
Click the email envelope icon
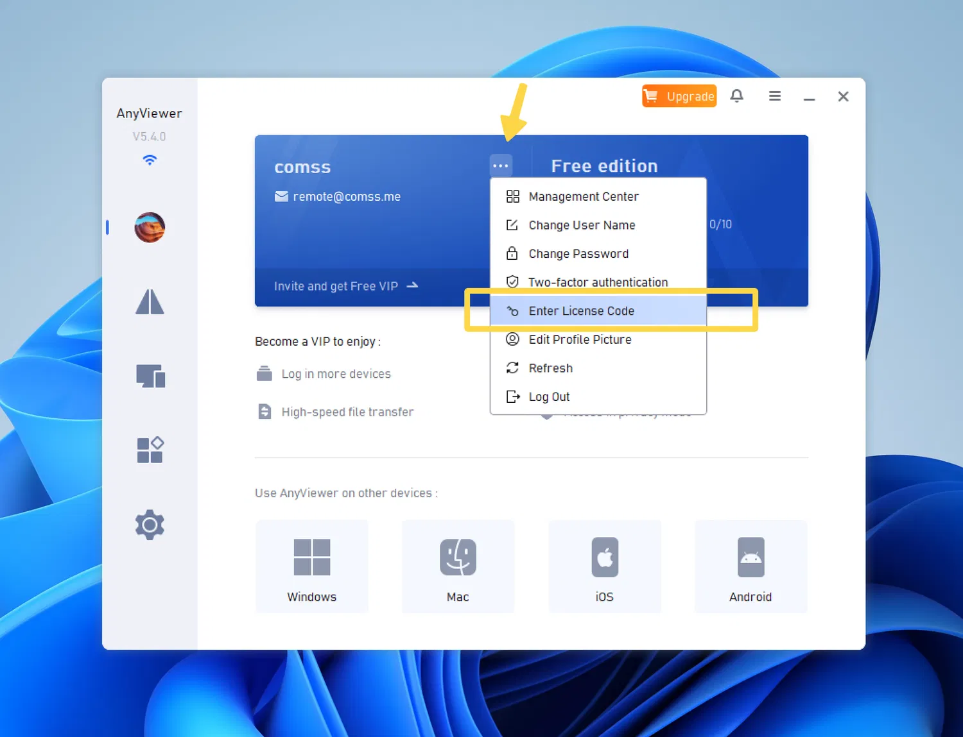(281, 196)
